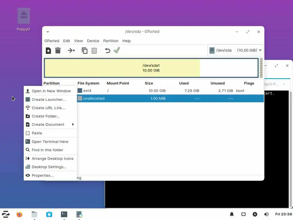
Task: Open the Files manager from taskbar
Action: tap(34, 214)
